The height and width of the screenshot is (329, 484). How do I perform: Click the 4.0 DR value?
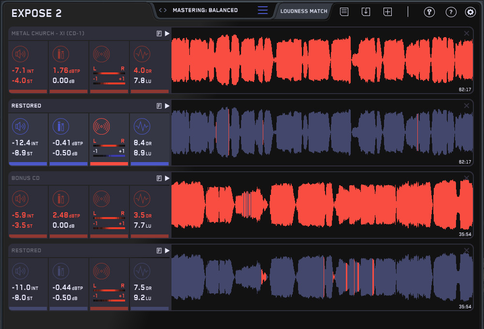[x=142, y=70]
